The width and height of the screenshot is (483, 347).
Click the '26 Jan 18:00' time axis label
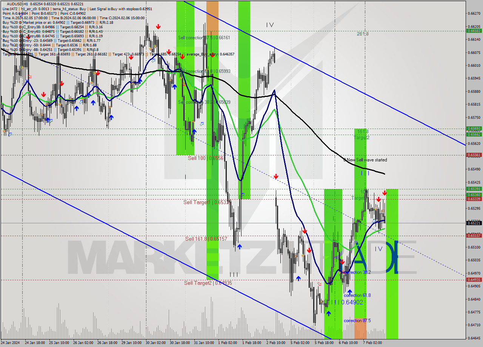pyautogui.click(x=108, y=343)
